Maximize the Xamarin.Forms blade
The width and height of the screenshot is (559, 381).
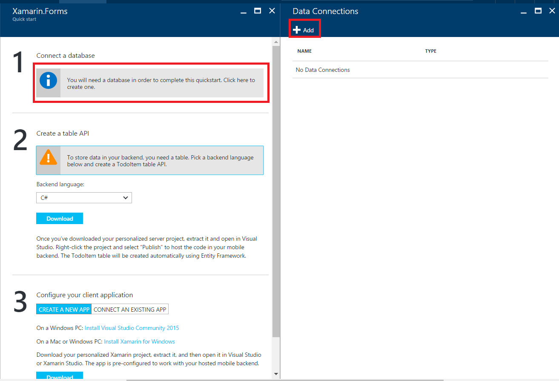tap(258, 11)
